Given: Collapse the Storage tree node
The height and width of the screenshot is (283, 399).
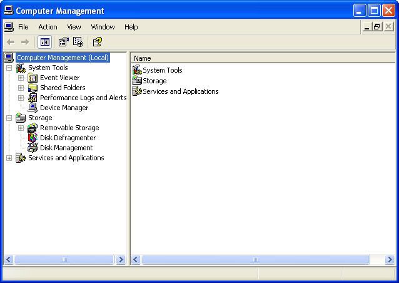Looking at the screenshot, I should click(9, 118).
